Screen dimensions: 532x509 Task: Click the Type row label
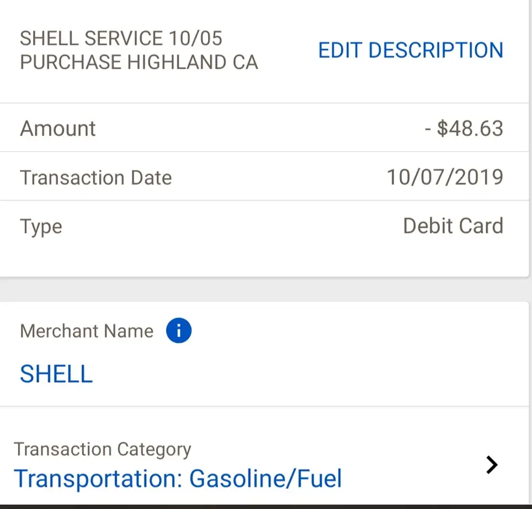pos(41,227)
